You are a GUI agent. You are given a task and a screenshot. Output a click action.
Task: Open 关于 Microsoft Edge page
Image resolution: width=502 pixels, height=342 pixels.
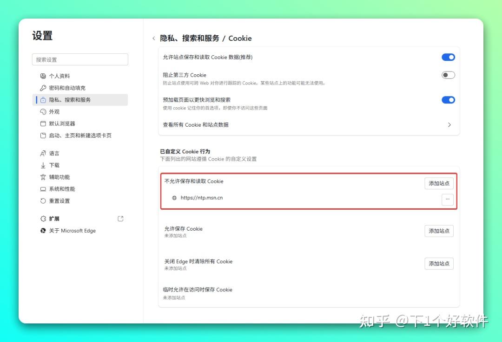point(73,230)
